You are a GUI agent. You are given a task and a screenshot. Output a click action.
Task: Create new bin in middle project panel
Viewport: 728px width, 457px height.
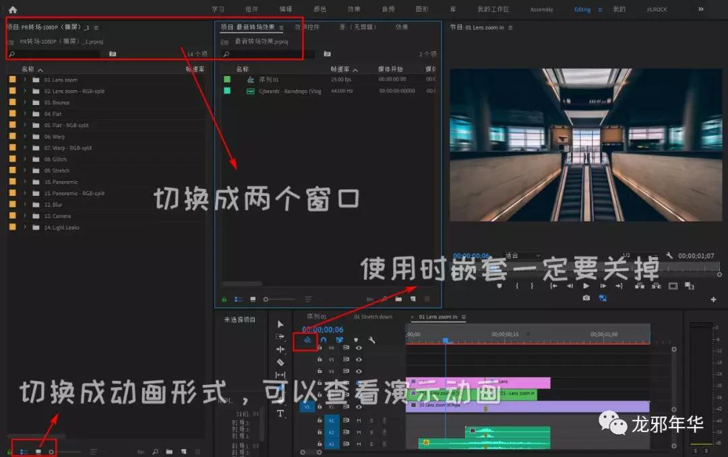pyautogui.click(x=398, y=300)
